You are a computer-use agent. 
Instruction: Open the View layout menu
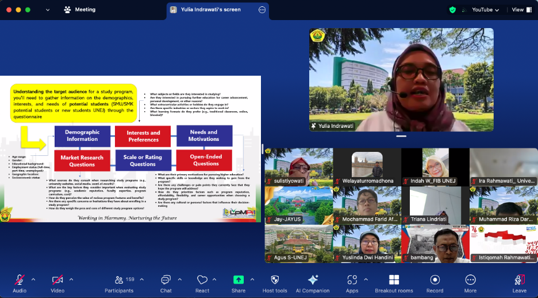tap(520, 10)
